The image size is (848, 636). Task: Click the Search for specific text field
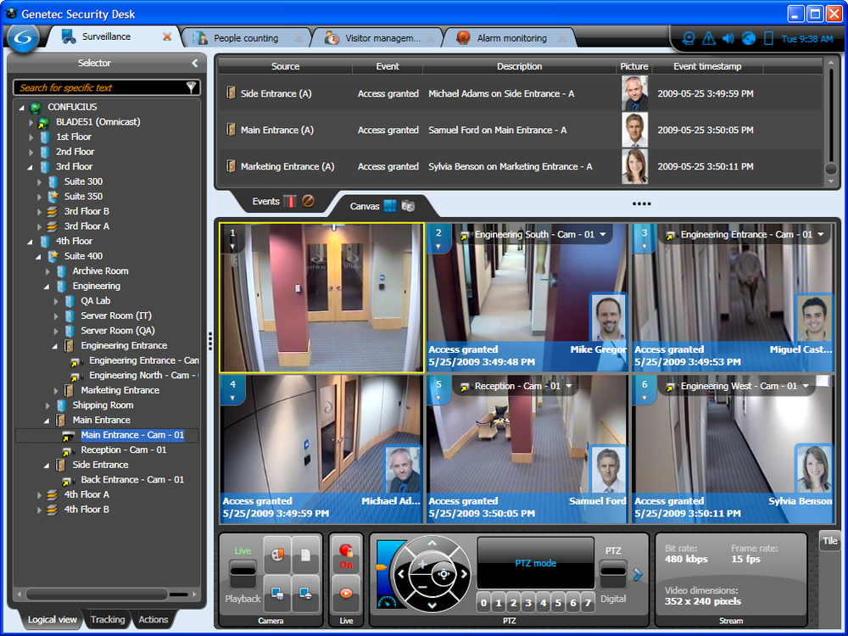click(x=98, y=87)
